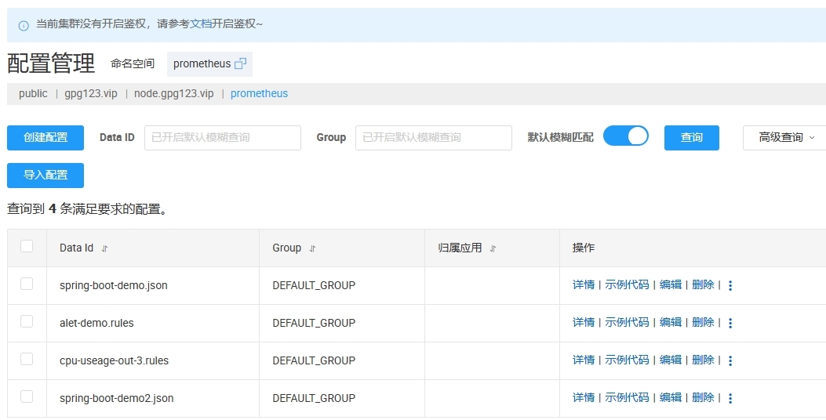826x420 pixels.
Task: Select the checkbox for alet-demo.rules row
Action: tap(27, 321)
